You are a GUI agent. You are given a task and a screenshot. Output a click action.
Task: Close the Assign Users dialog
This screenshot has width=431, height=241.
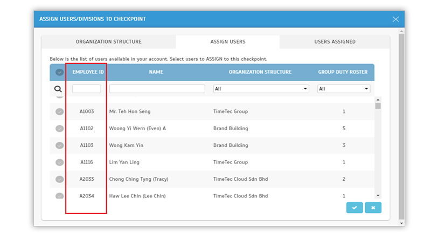pos(395,19)
